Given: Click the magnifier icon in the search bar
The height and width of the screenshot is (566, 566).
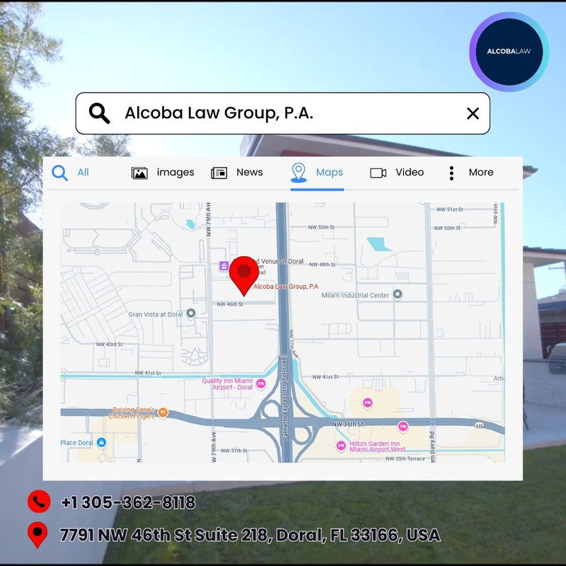Looking at the screenshot, I should click(x=99, y=113).
